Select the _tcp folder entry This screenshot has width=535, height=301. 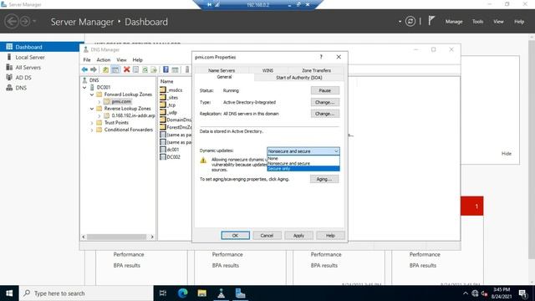click(168, 105)
